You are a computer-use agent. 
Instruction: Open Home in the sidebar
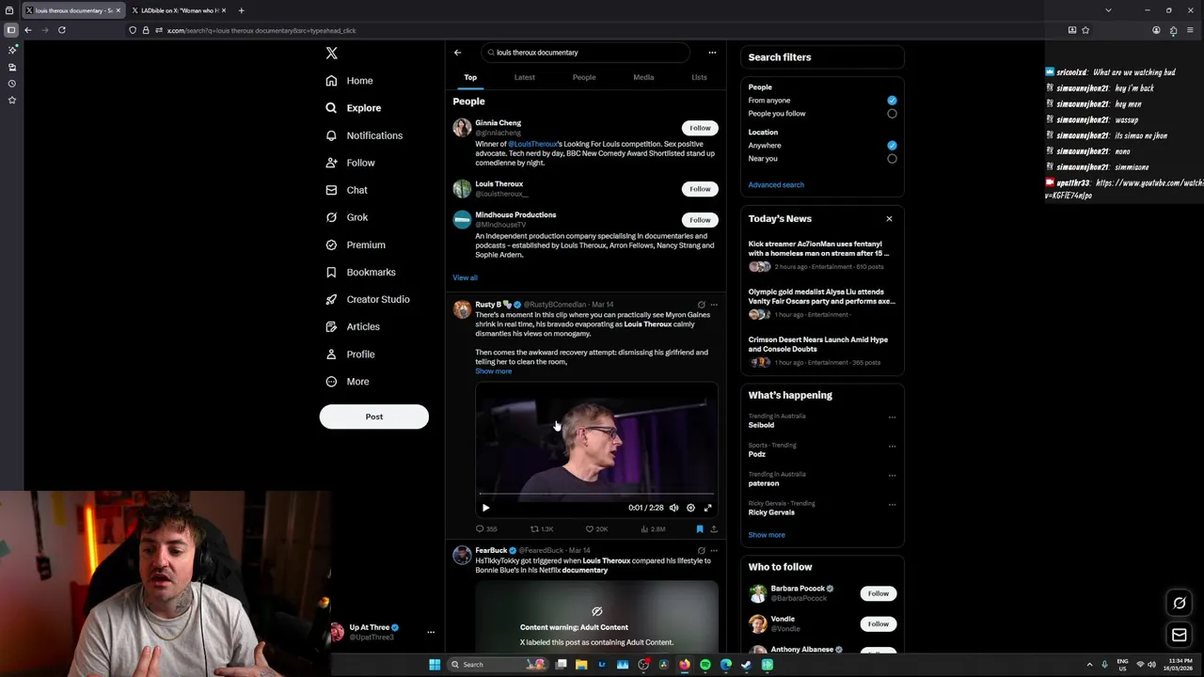(x=349, y=81)
